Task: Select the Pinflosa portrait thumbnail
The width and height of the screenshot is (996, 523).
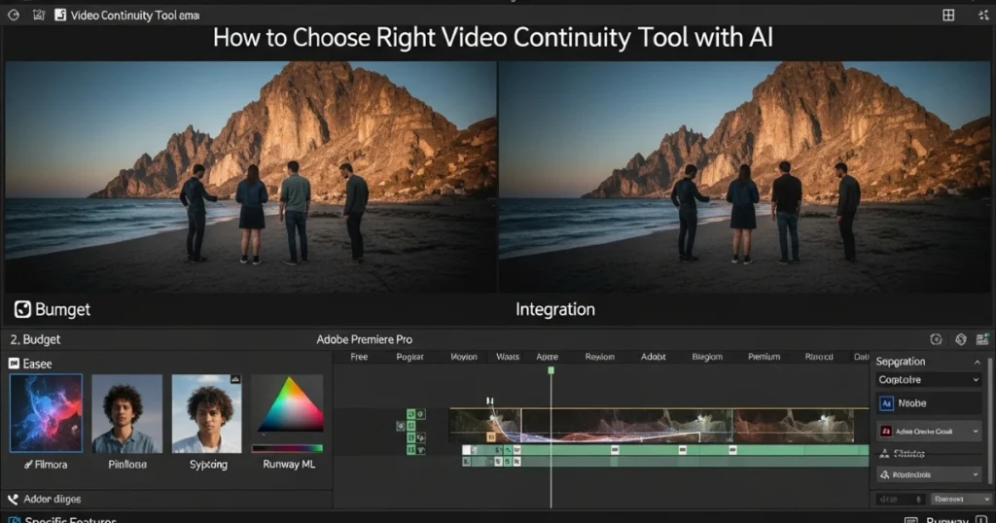Action: [x=127, y=413]
